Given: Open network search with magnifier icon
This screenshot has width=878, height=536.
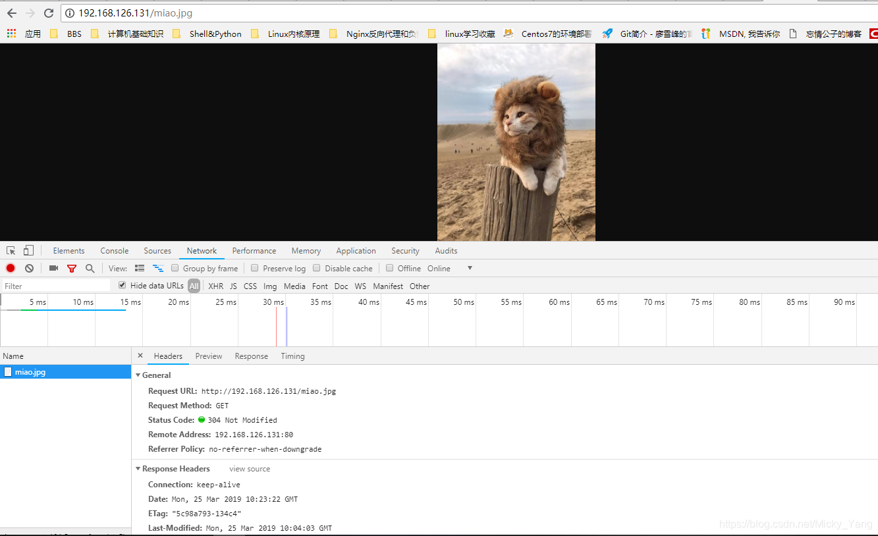Looking at the screenshot, I should click(x=90, y=269).
